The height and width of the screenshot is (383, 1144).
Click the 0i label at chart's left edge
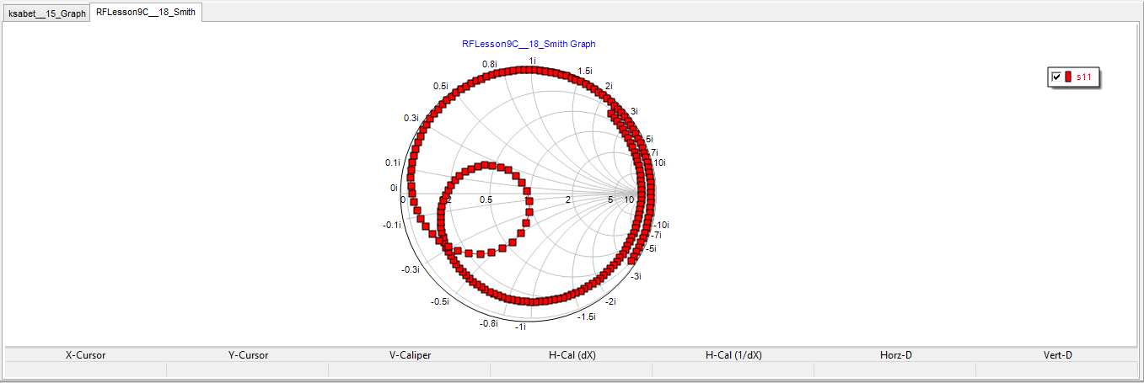[394, 188]
